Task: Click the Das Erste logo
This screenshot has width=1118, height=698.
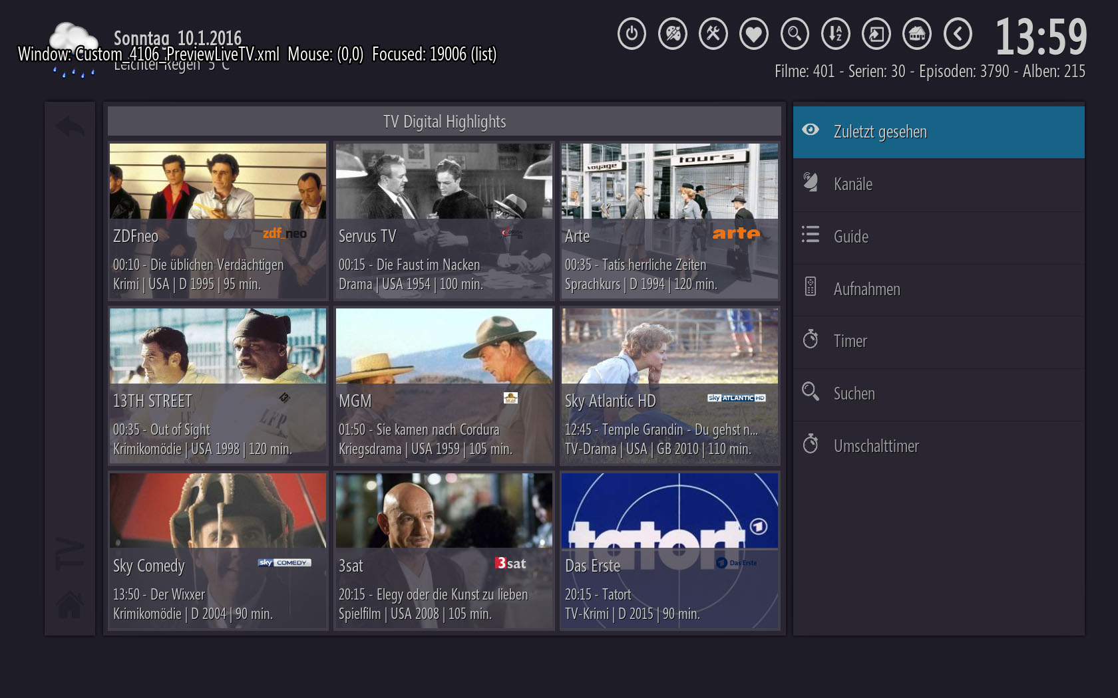Action: point(737,563)
